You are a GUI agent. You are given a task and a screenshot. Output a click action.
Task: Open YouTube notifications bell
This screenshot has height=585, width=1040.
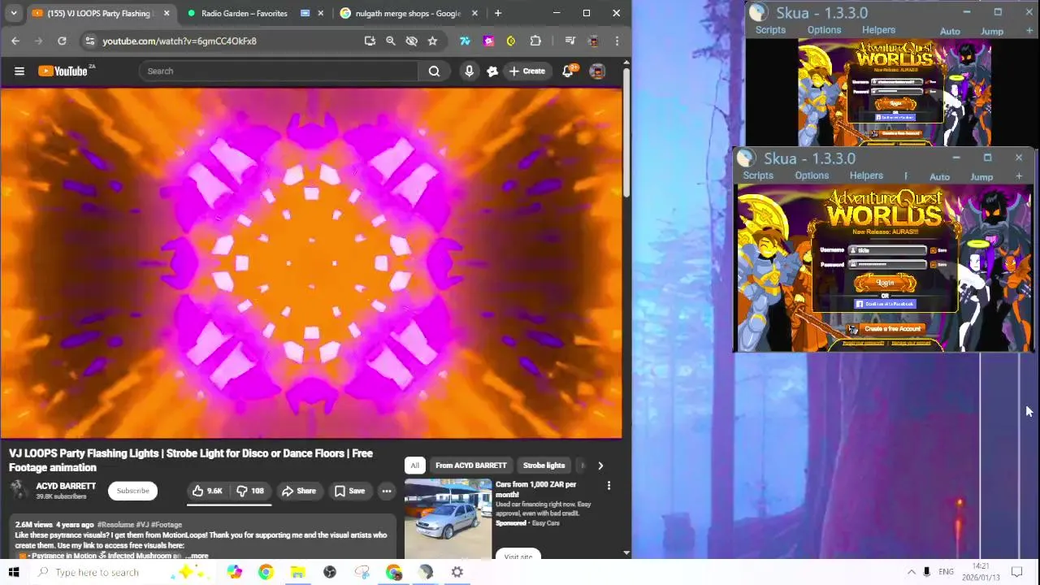coord(568,71)
